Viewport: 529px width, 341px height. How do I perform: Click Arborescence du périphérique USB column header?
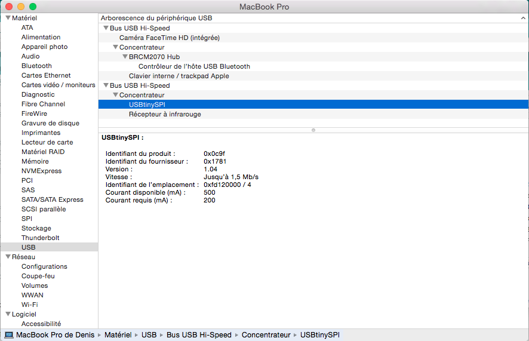pos(313,18)
